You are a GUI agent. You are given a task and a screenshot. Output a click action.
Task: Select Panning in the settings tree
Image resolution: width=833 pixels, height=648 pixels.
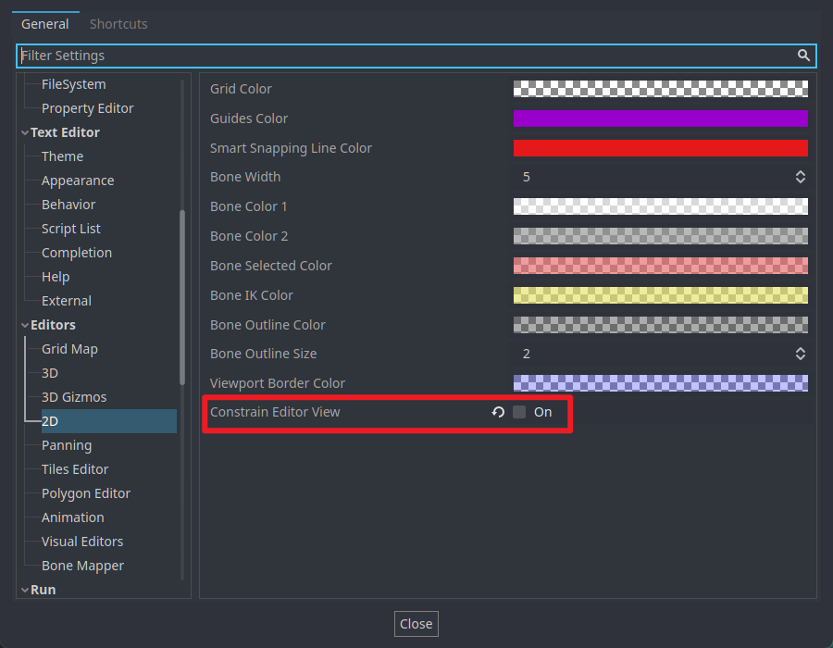tap(67, 445)
